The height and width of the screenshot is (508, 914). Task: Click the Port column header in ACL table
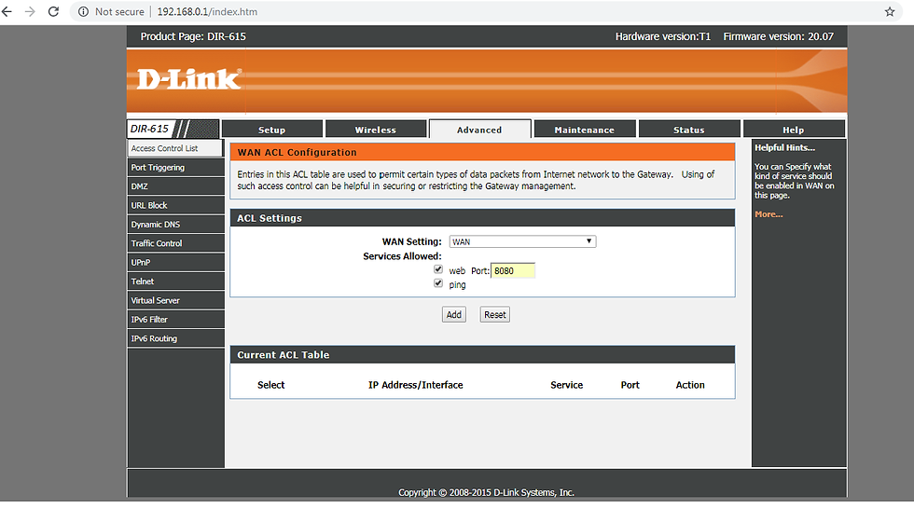[630, 385]
